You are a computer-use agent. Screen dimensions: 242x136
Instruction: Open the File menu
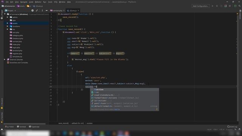(7, 2)
